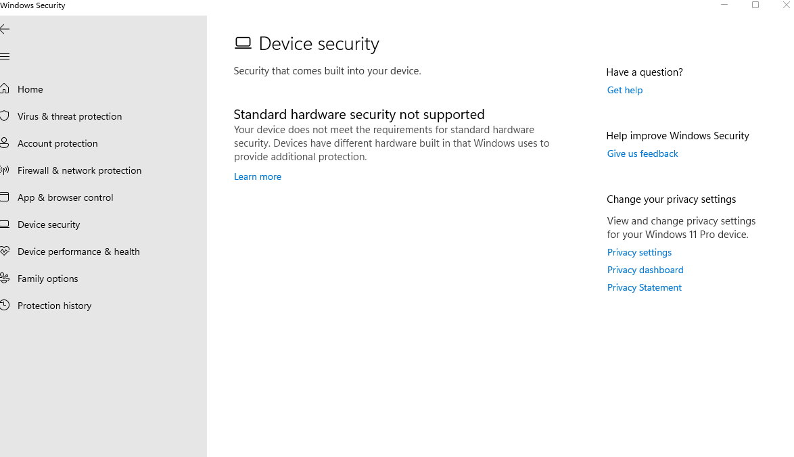This screenshot has width=794, height=457.
Task: Click the Device performance & health heart icon
Action: (x=5, y=251)
